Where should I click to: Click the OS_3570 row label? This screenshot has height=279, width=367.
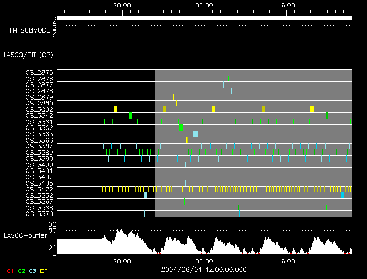(x=39, y=214)
